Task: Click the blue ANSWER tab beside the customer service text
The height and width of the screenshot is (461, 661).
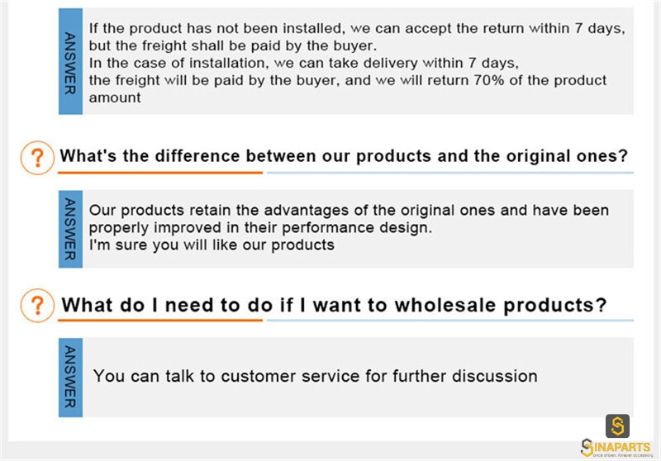Action: point(70,377)
